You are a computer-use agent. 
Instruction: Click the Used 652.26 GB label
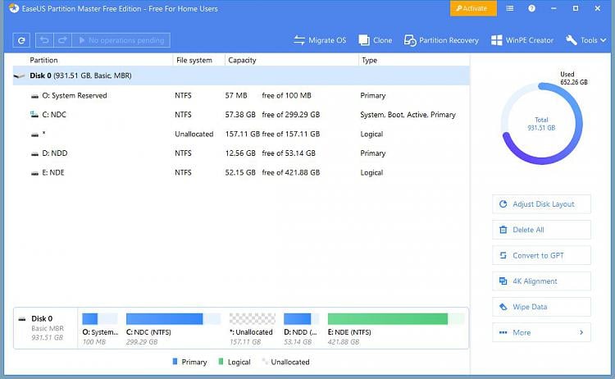[x=574, y=78]
